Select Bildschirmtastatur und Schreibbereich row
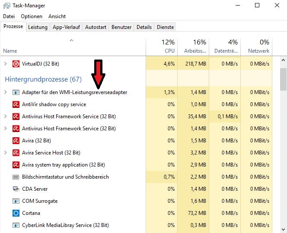Screen dimensions: 287x233 136,177
